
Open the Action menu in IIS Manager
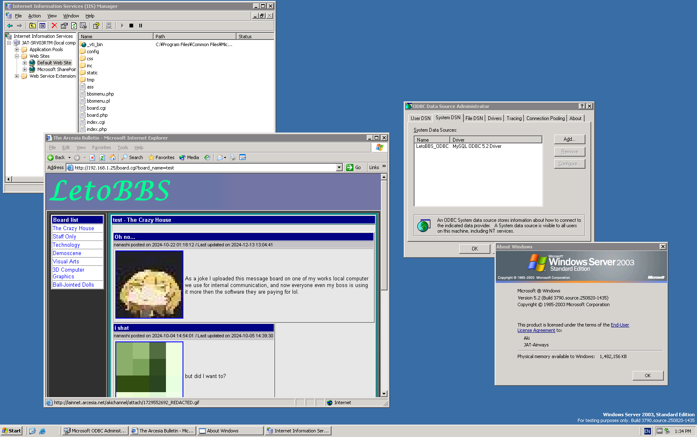coord(34,16)
